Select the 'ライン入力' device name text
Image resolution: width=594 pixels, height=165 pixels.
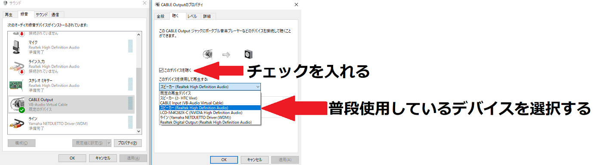(x=37, y=61)
